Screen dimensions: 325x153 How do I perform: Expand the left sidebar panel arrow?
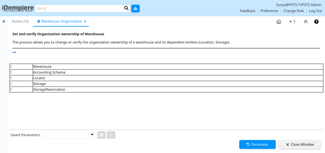pyautogui.click(x=4, y=22)
